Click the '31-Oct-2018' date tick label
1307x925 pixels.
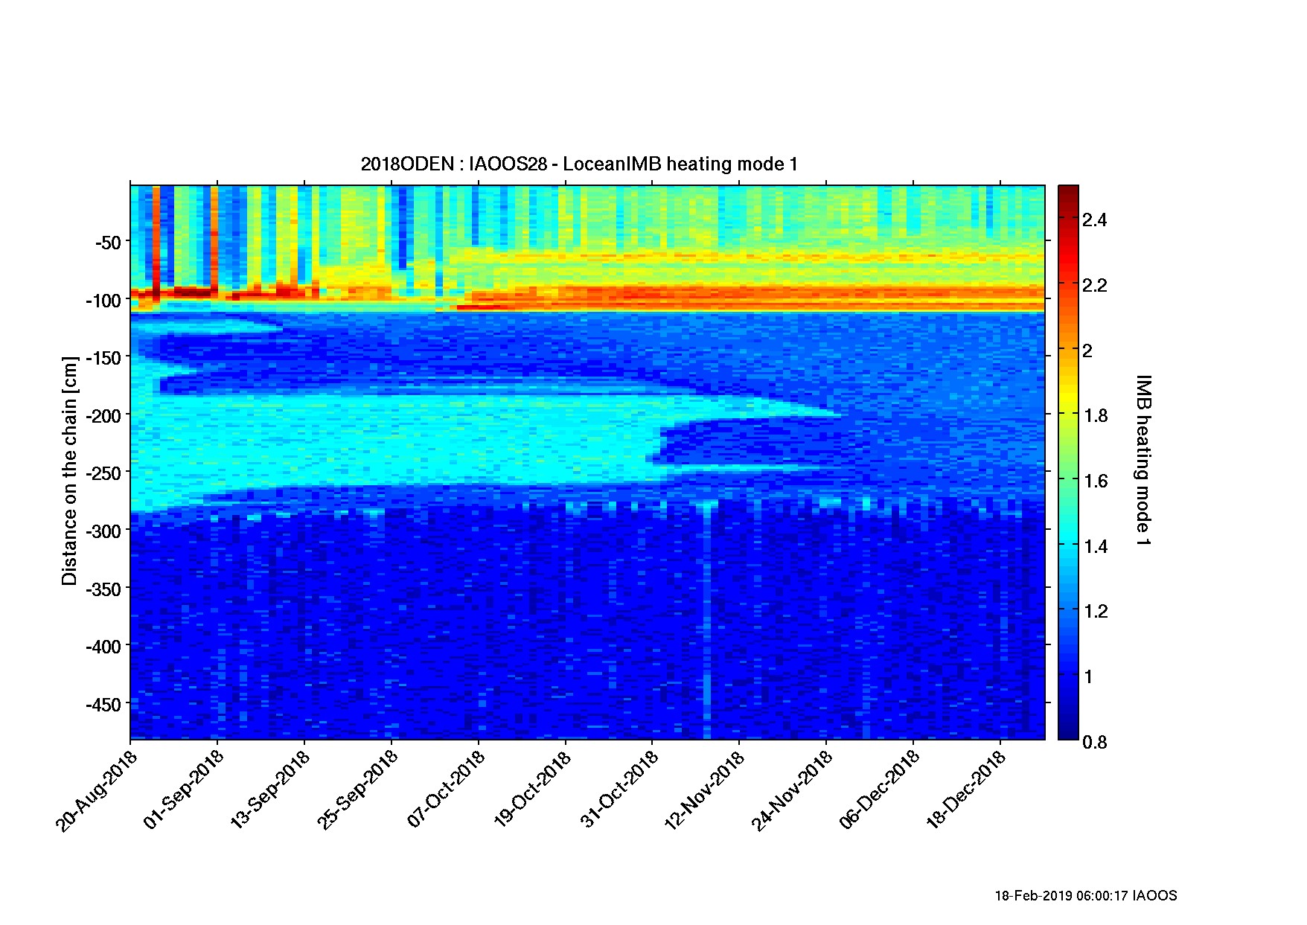[x=621, y=790]
